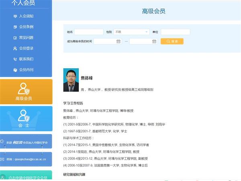Click the 会士 crown member icon
Viewport: 241px width, 181px height.
[24, 116]
